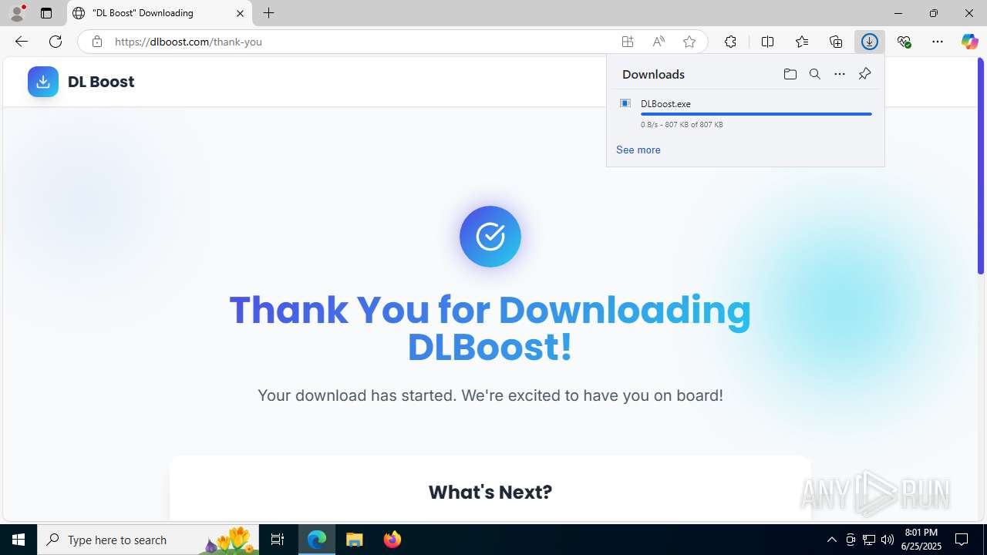Open more options in Downloads panel

[x=839, y=74]
